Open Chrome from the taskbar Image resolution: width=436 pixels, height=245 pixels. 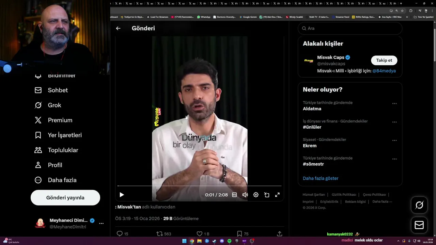(x=192, y=241)
